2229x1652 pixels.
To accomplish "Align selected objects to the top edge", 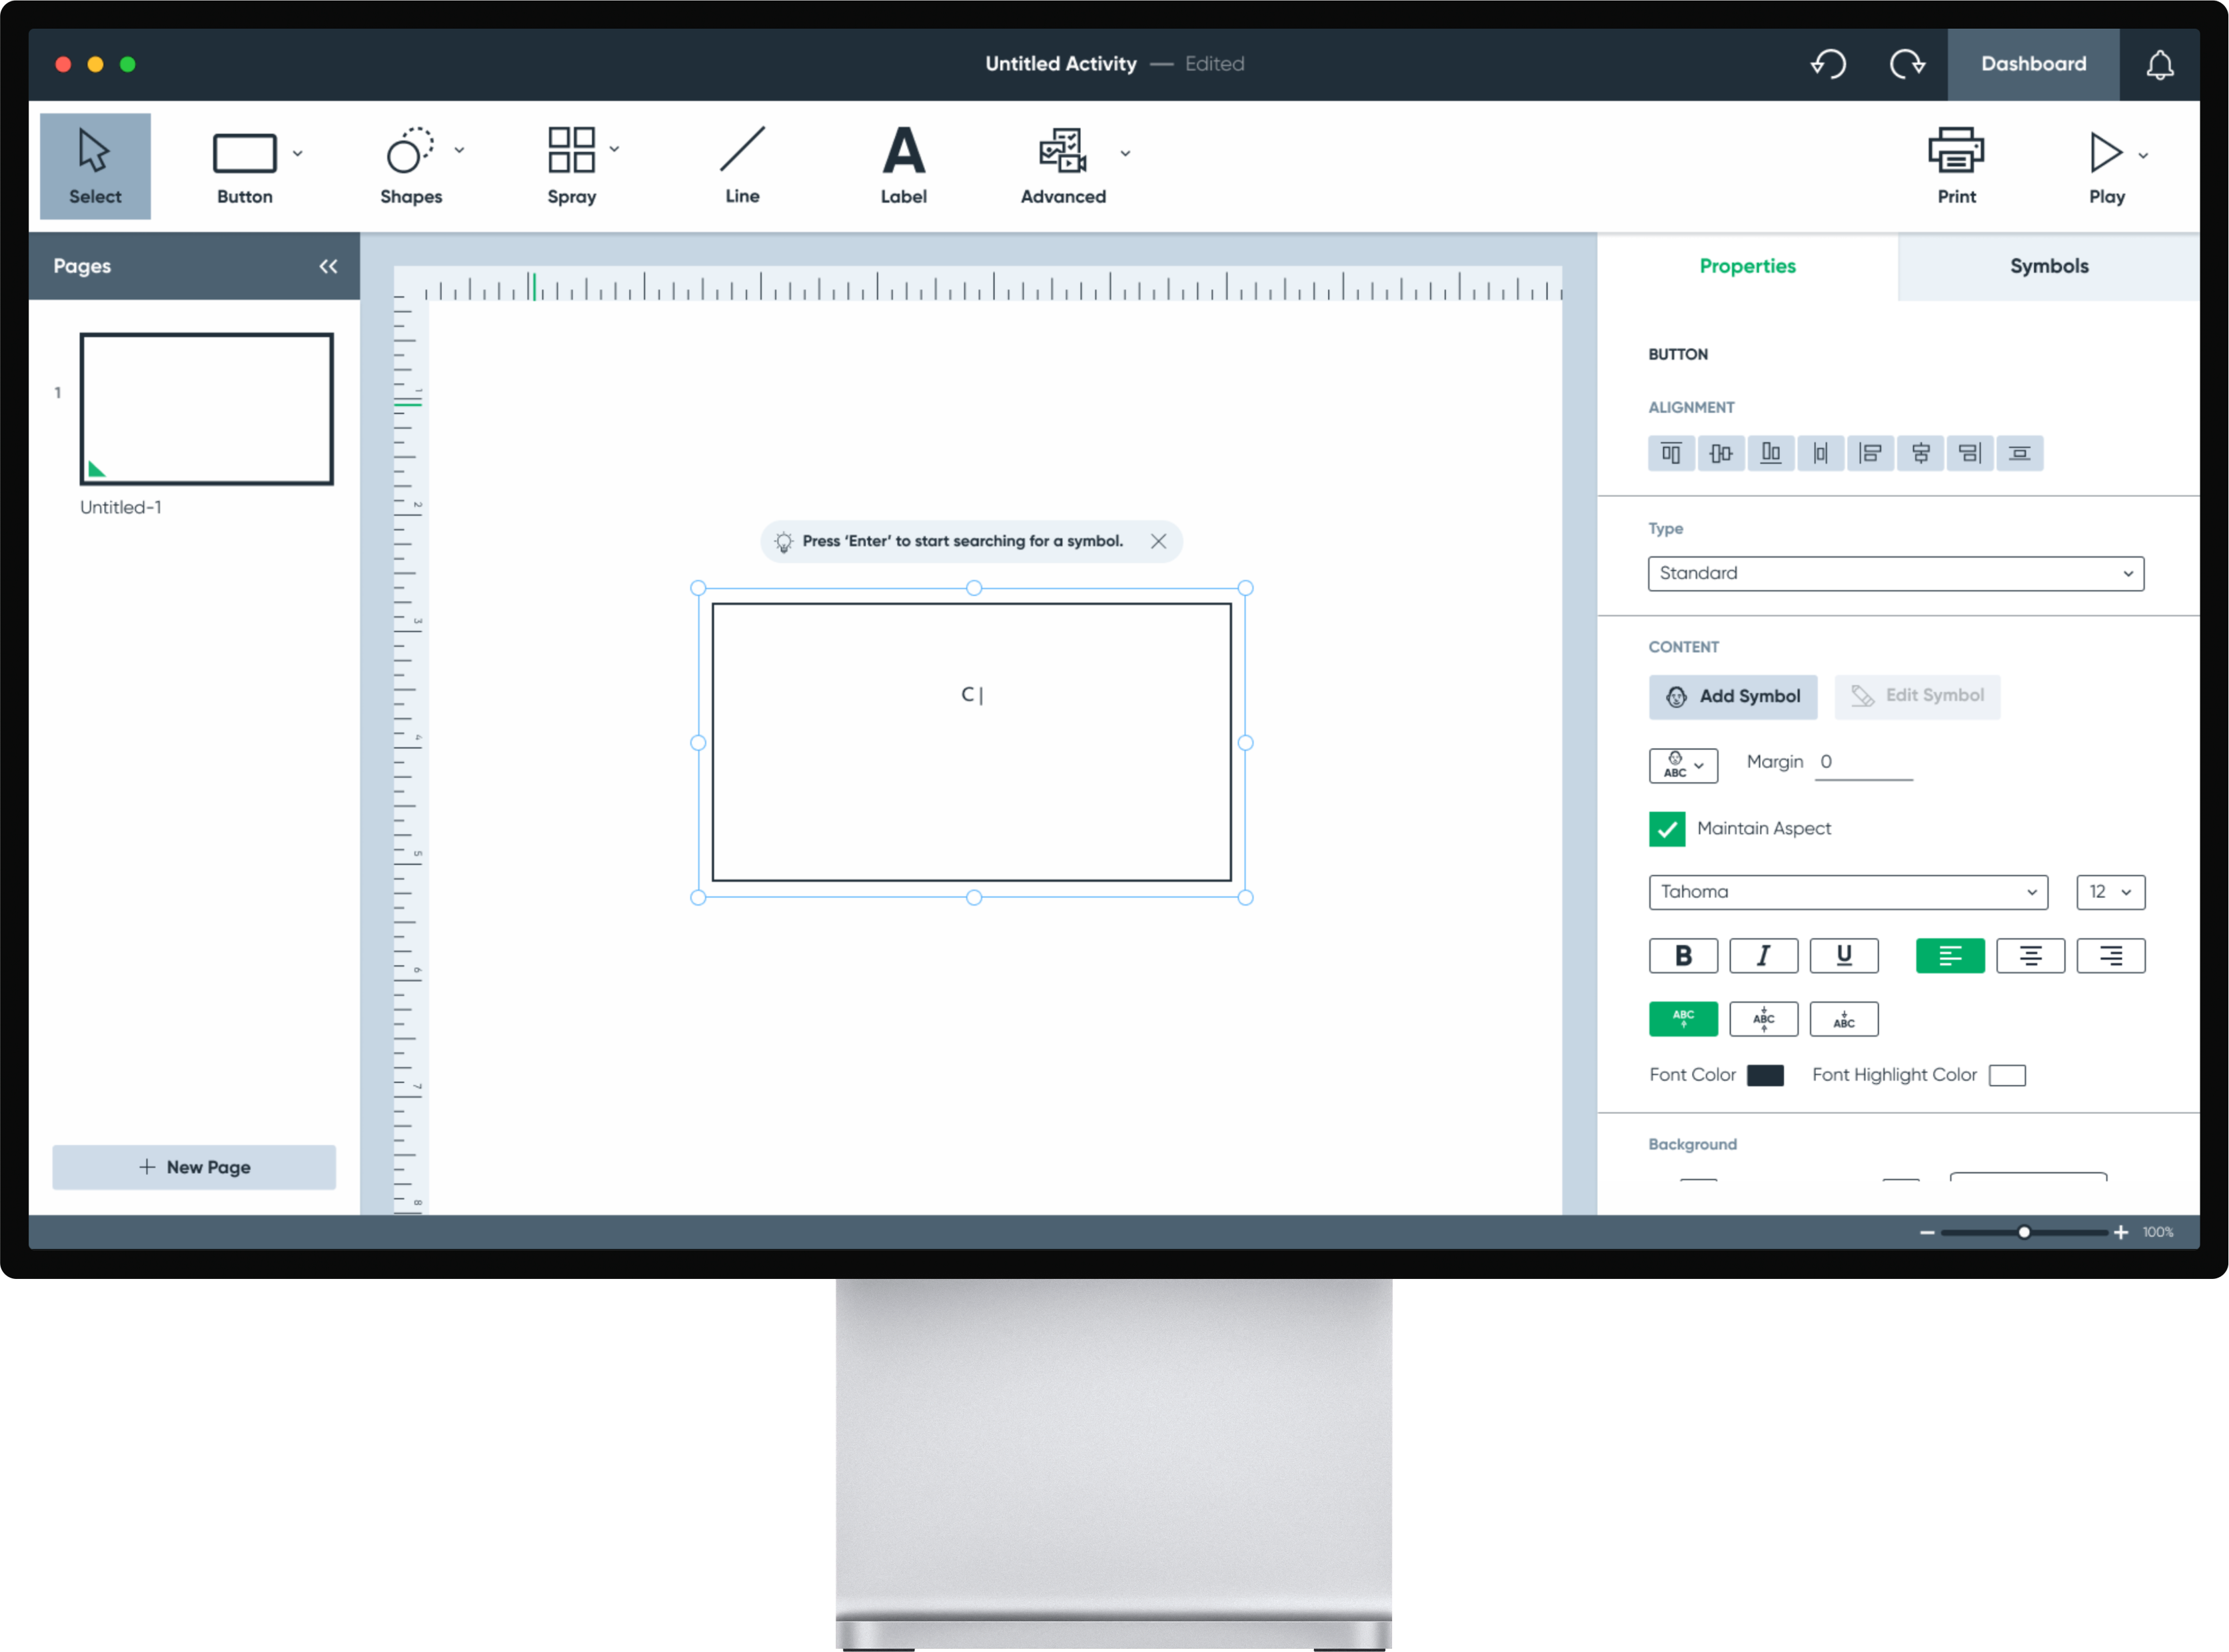I will point(1671,453).
